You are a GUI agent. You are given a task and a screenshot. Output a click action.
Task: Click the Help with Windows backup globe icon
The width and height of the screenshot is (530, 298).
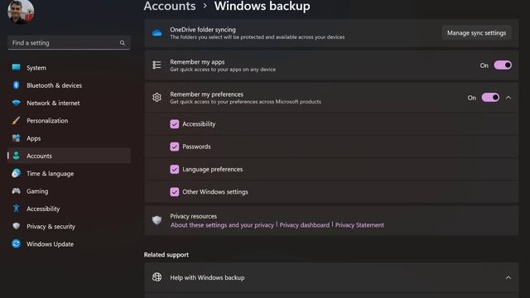point(157,277)
